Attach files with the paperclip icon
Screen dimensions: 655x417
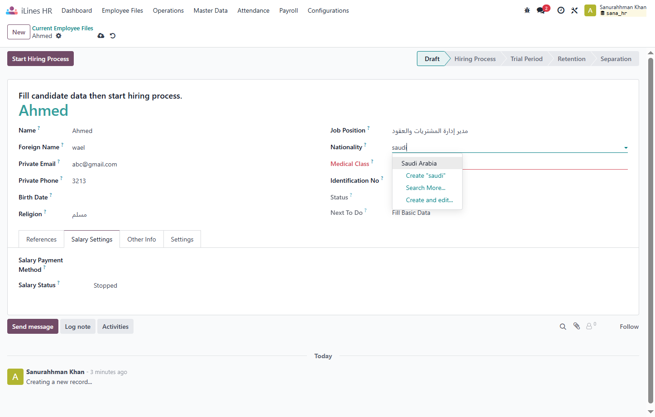click(577, 326)
